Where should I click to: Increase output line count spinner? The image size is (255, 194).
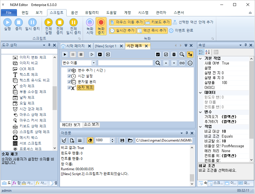112,139
